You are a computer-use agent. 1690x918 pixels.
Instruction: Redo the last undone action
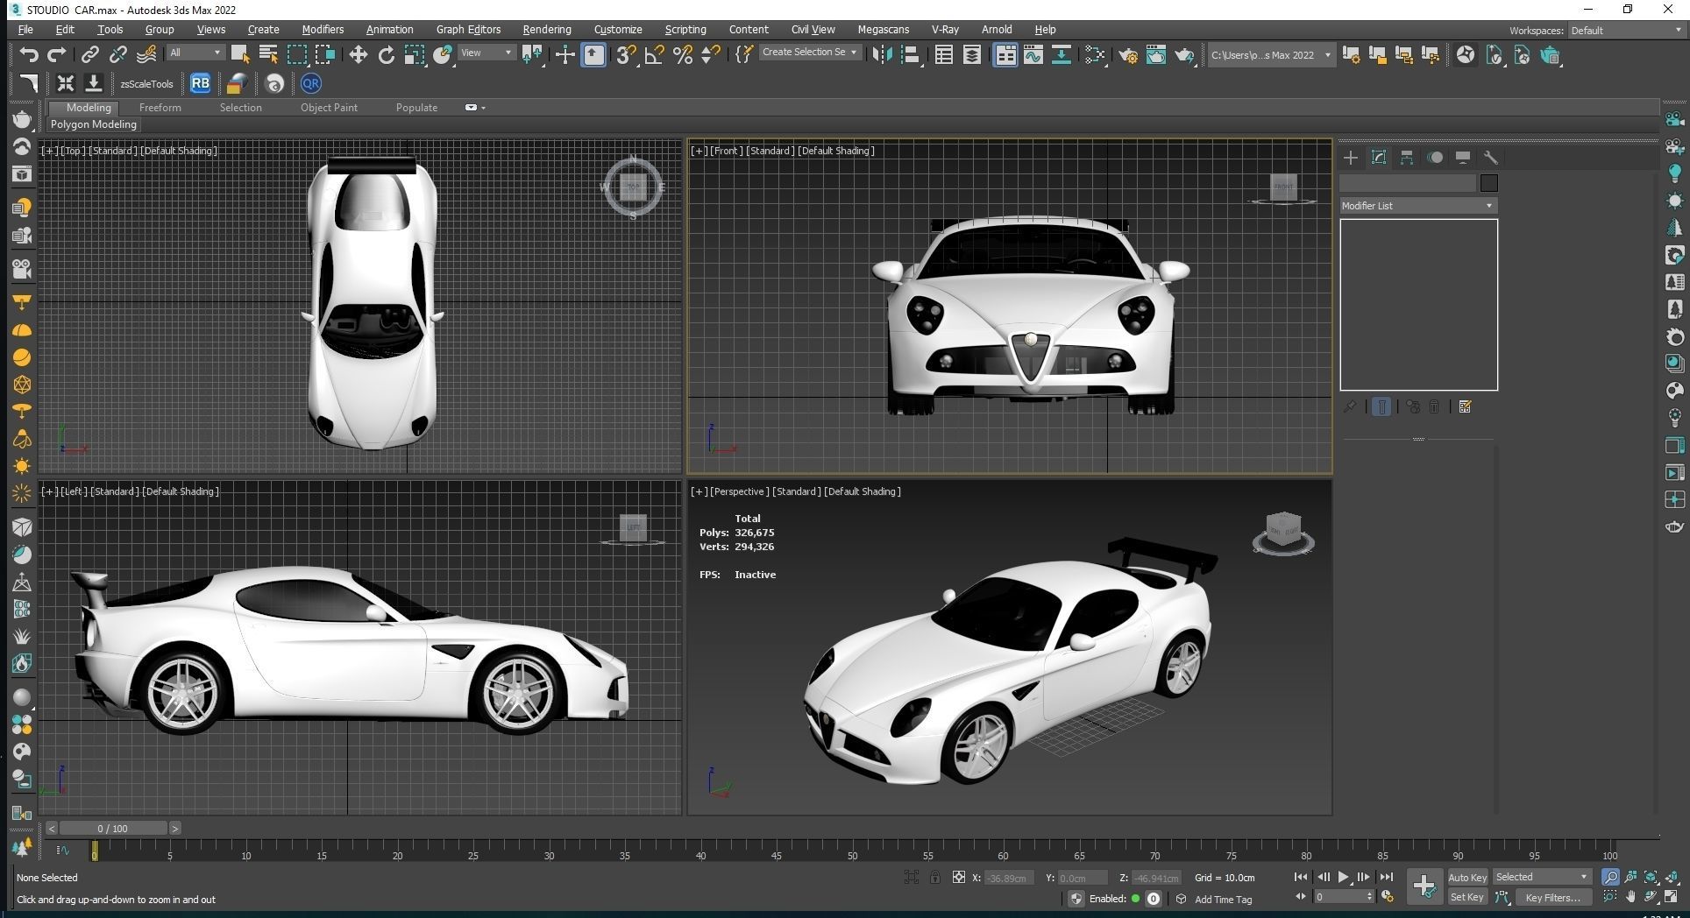click(57, 55)
